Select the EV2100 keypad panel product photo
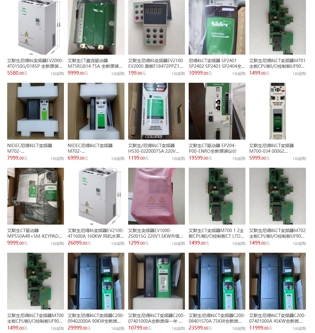Image resolution: width=315 pixels, height=333 pixels. pos(157,27)
